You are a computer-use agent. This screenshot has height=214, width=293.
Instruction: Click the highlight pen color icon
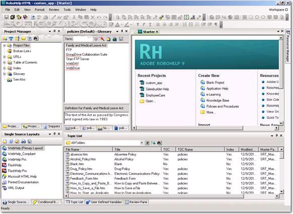pos(127,24)
